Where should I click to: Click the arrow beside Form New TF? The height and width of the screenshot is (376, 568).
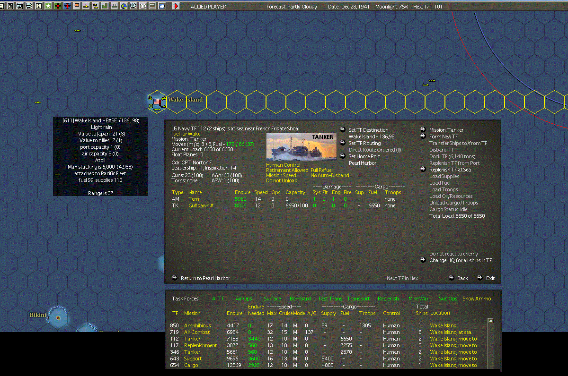[423, 136]
